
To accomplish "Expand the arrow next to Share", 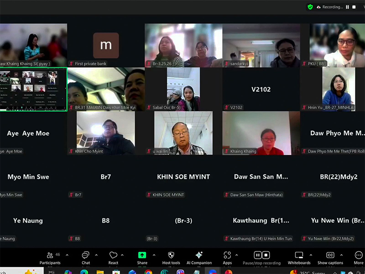I will tap(154, 255).
